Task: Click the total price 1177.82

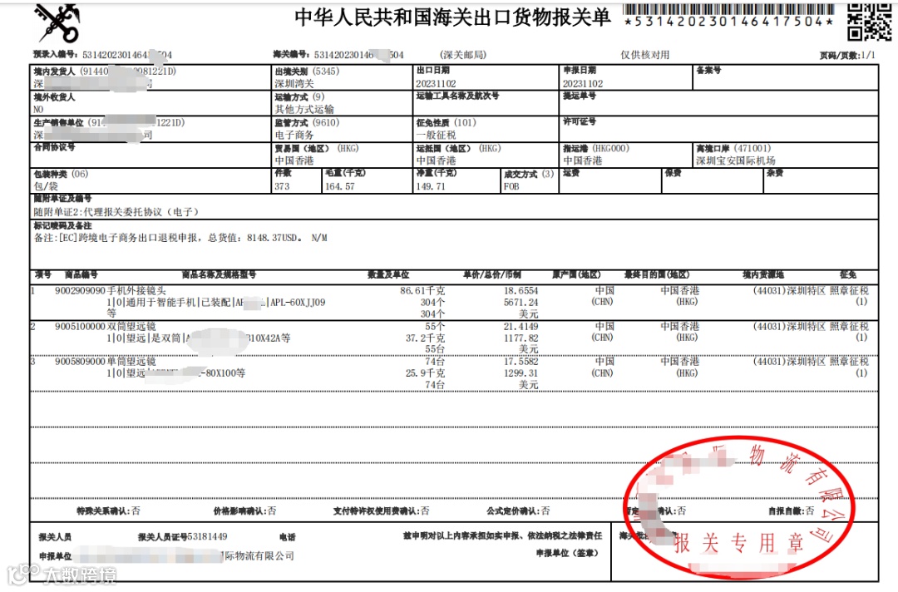Action: [x=521, y=338]
